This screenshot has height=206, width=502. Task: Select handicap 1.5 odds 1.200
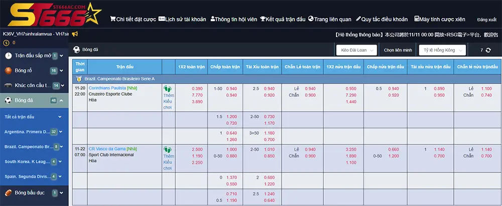(231, 117)
